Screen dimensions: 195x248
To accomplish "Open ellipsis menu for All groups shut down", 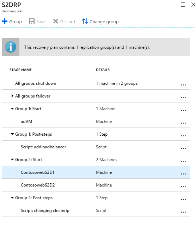I will 183,85.
